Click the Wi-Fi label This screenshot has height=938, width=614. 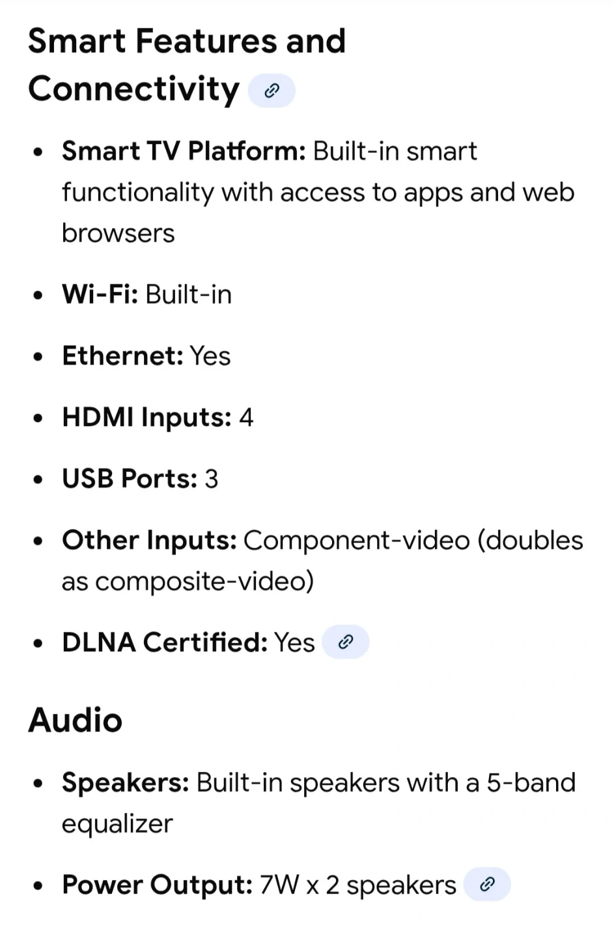pos(100,294)
